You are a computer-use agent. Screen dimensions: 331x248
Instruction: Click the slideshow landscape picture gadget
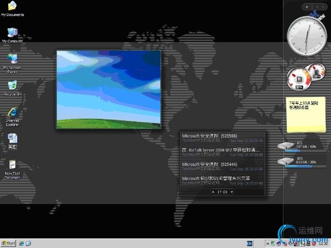[109, 89]
